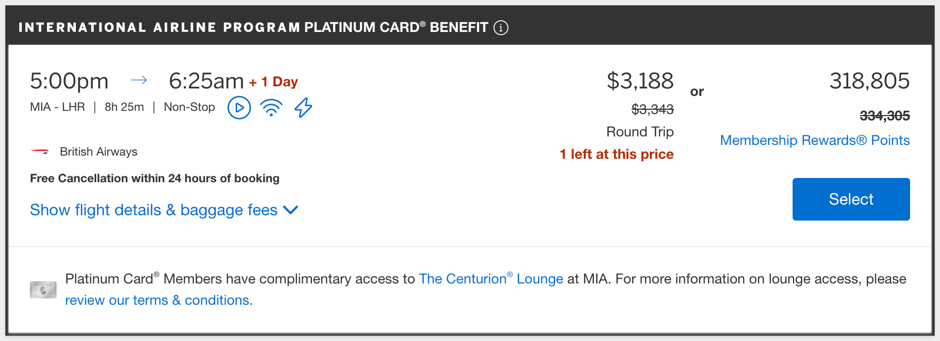
Task: Click the British Airways airline name
Action: pyautogui.click(x=98, y=152)
